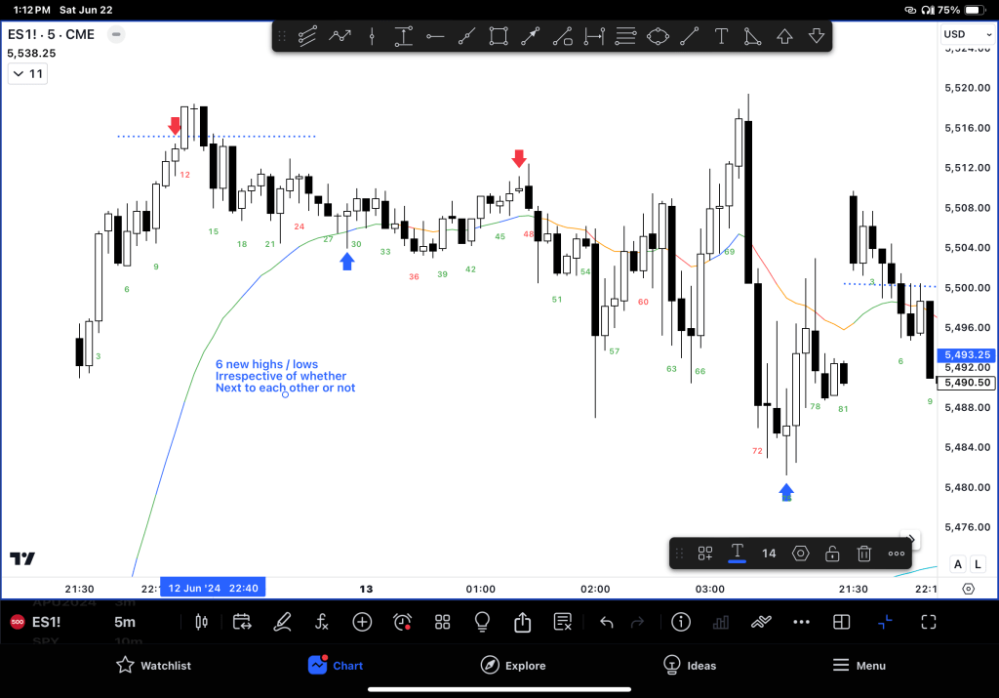The width and height of the screenshot is (999, 698).
Task: Select the text tool in drawing toolbar
Action: [721, 37]
